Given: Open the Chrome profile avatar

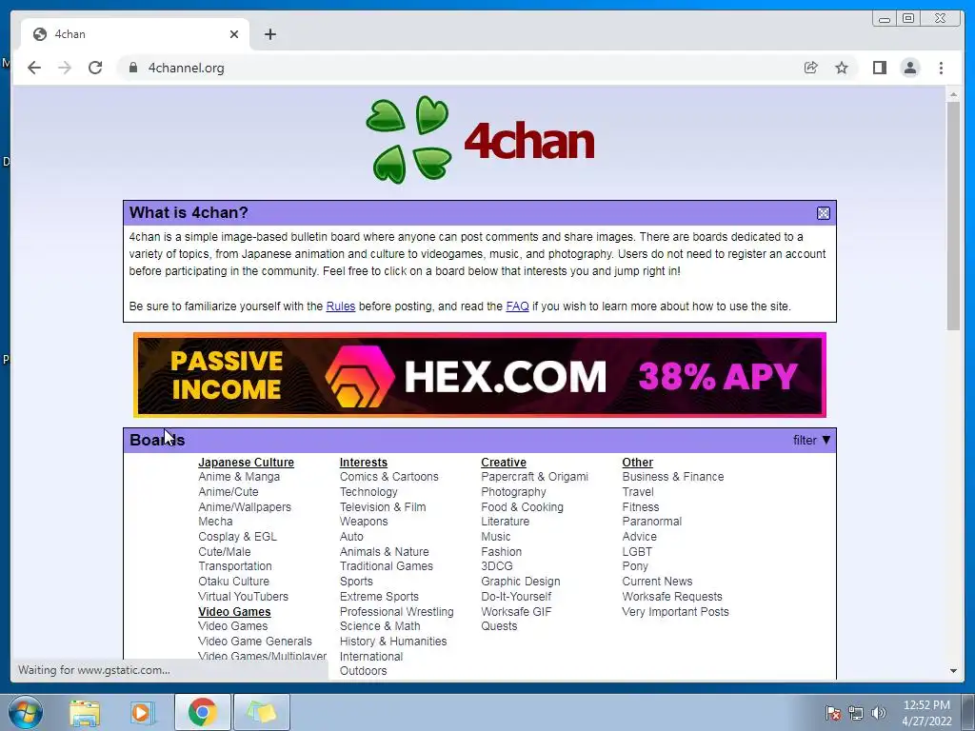Looking at the screenshot, I should 909,68.
